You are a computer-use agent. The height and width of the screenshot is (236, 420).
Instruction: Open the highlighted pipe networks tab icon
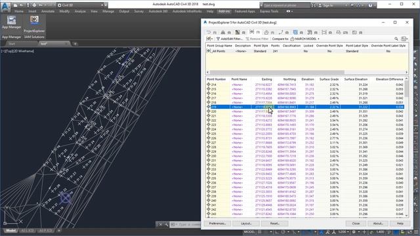[295, 32]
